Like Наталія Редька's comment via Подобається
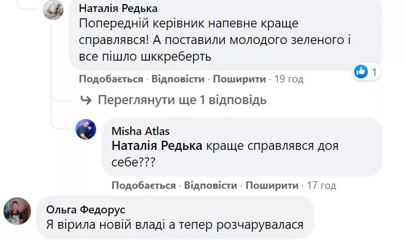The image size is (405, 242). (x=110, y=79)
